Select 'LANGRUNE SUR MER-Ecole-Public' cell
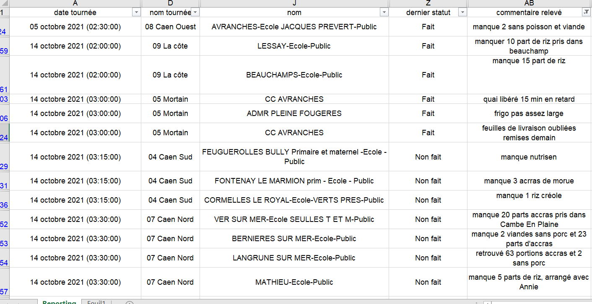Image resolution: width=592 pixels, height=304 pixels. [x=294, y=258]
